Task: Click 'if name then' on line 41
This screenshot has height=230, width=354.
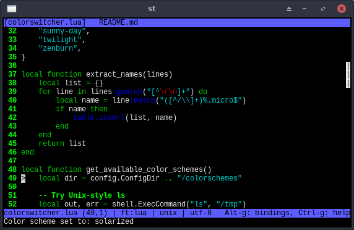Action: point(82,109)
